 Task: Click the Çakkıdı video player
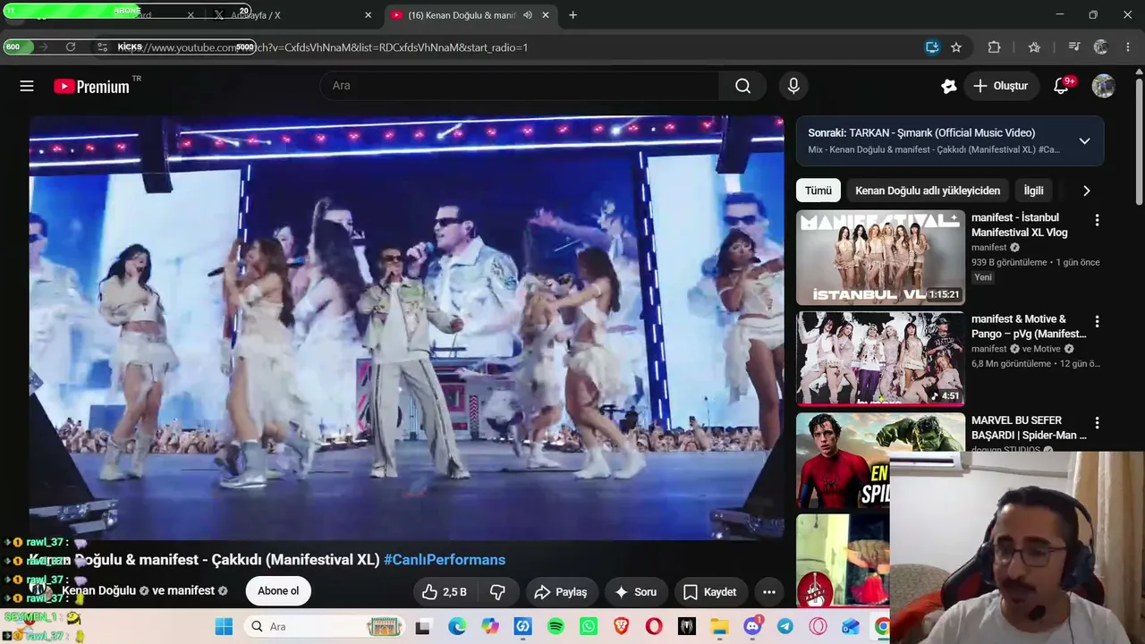pos(406,327)
